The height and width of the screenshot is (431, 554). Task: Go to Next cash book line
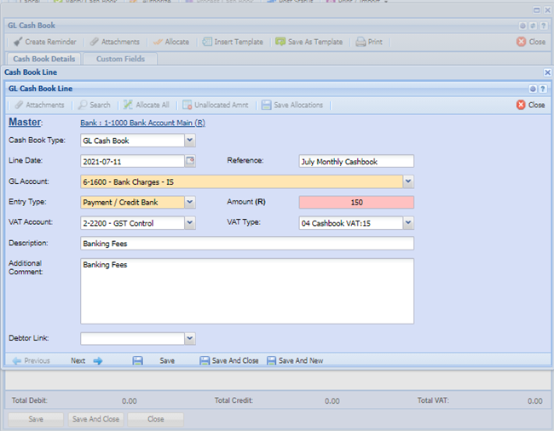[x=86, y=360]
